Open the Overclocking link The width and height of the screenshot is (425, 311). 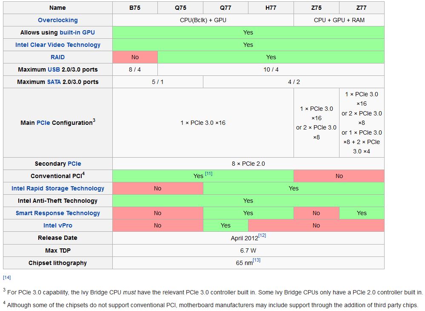pyautogui.click(x=58, y=20)
